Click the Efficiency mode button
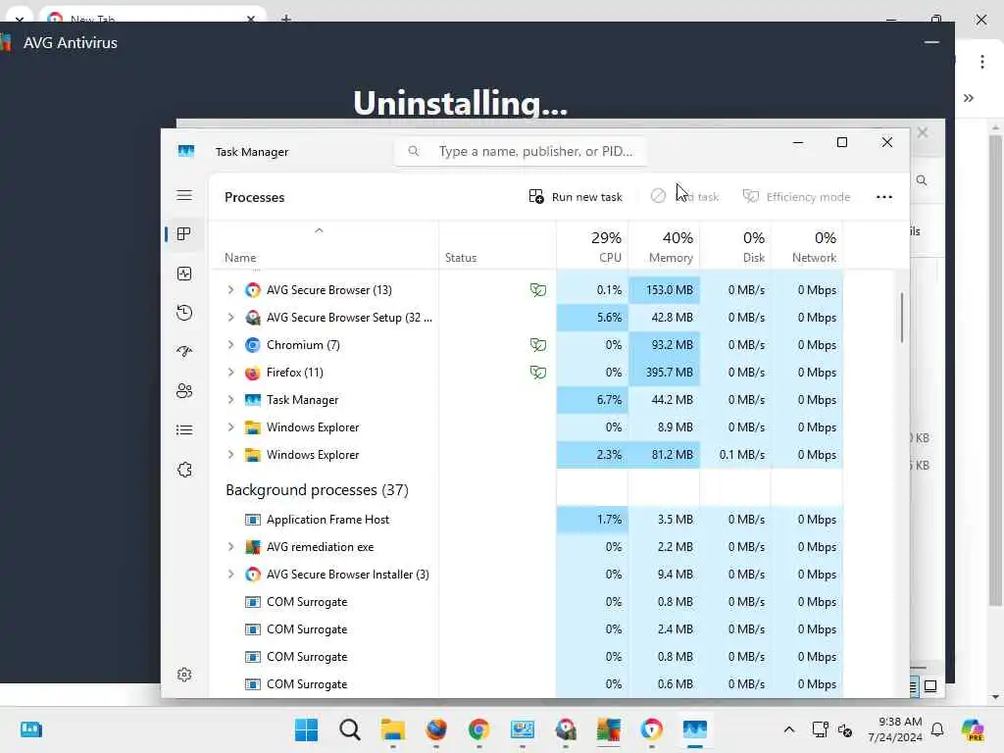Image resolution: width=1004 pixels, height=753 pixels. click(x=796, y=196)
